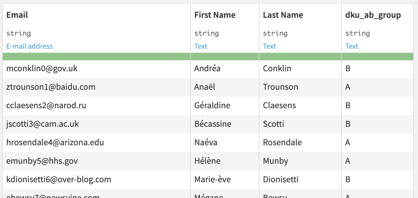Click string type label under Email

click(19, 33)
